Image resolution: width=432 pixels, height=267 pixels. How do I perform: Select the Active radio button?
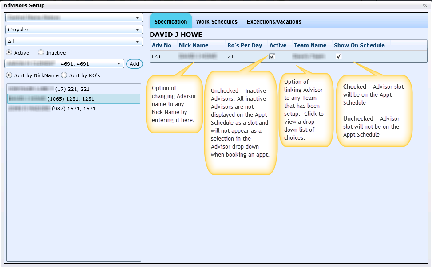click(x=9, y=53)
